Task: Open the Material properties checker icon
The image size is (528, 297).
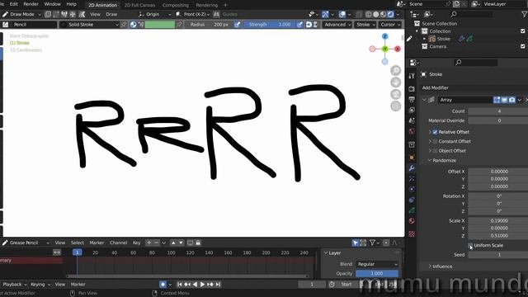Action: tap(412, 233)
